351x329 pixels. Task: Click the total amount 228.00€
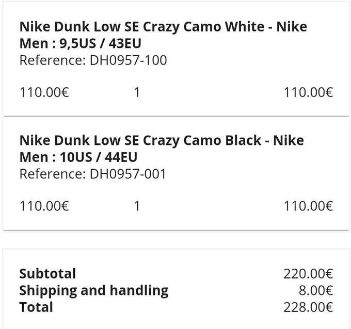[x=308, y=307]
